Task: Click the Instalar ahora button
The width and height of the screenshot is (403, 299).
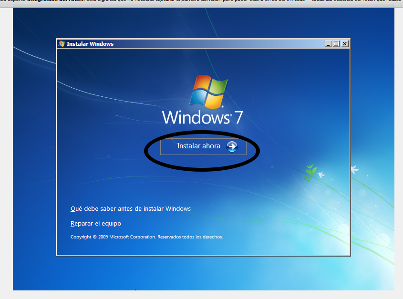Action: [x=203, y=146]
